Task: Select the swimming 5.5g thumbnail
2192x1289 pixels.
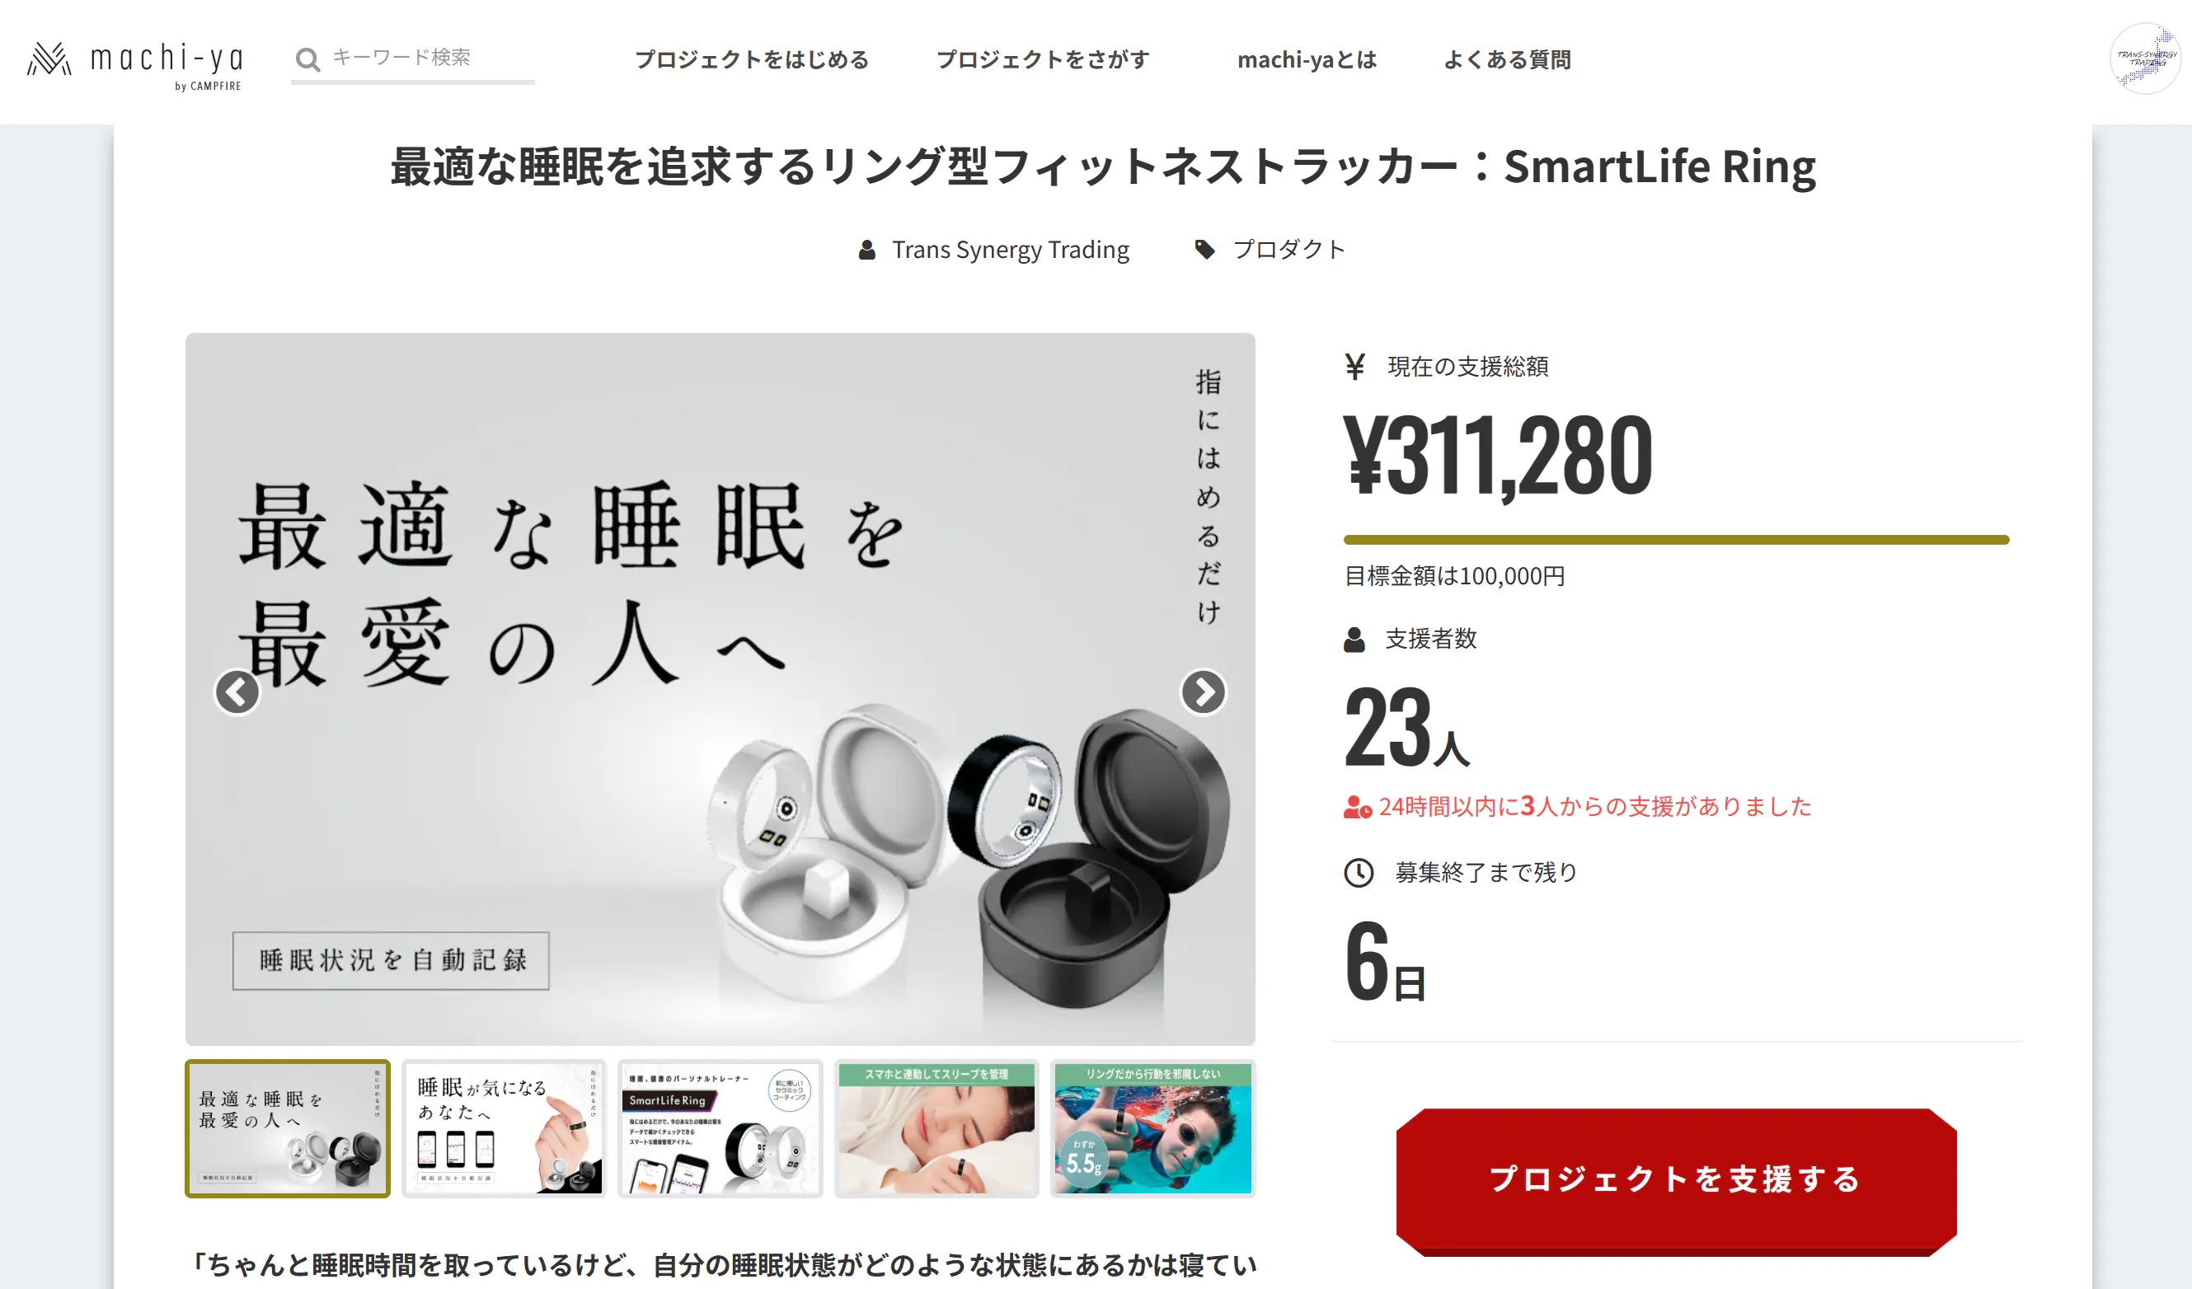Action: point(1152,1128)
